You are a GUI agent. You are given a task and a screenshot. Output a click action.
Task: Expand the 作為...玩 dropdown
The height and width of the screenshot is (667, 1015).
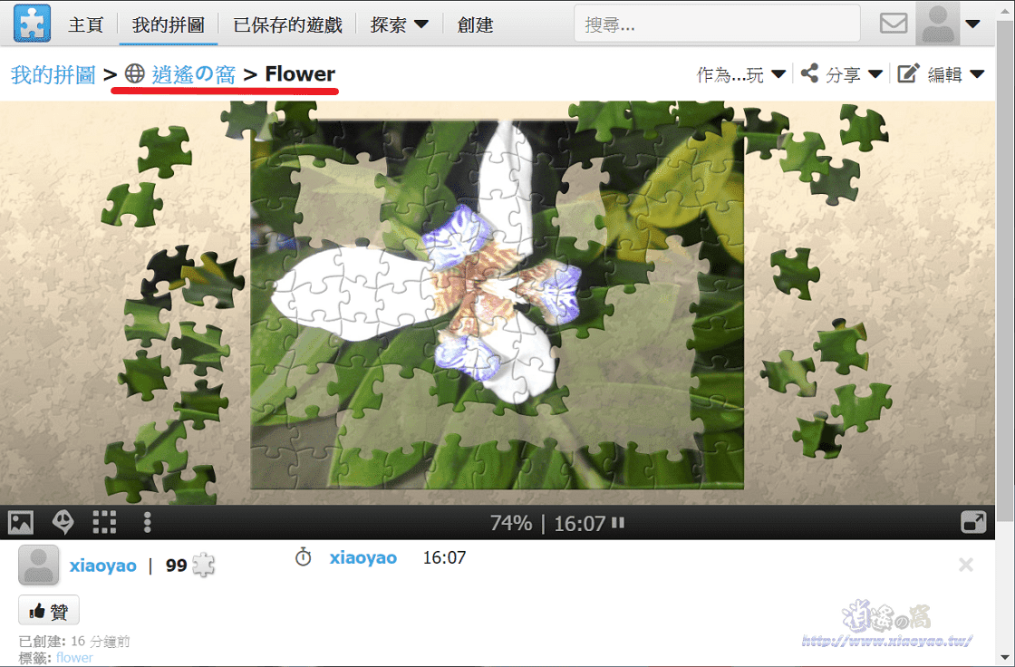(740, 74)
